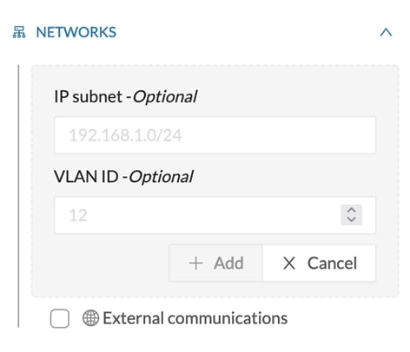Decrease VLAN ID using the down arrow
Viewport: 410px width, 352px height.
352,219
